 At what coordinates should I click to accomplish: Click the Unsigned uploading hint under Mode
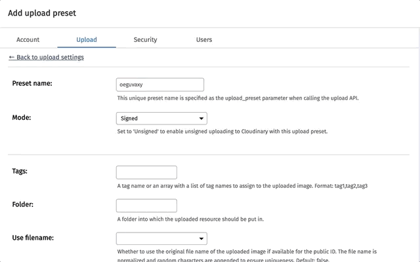[x=222, y=131]
